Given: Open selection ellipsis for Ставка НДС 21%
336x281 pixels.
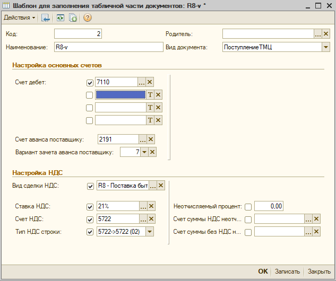Looking at the screenshot, I should tap(143, 206).
